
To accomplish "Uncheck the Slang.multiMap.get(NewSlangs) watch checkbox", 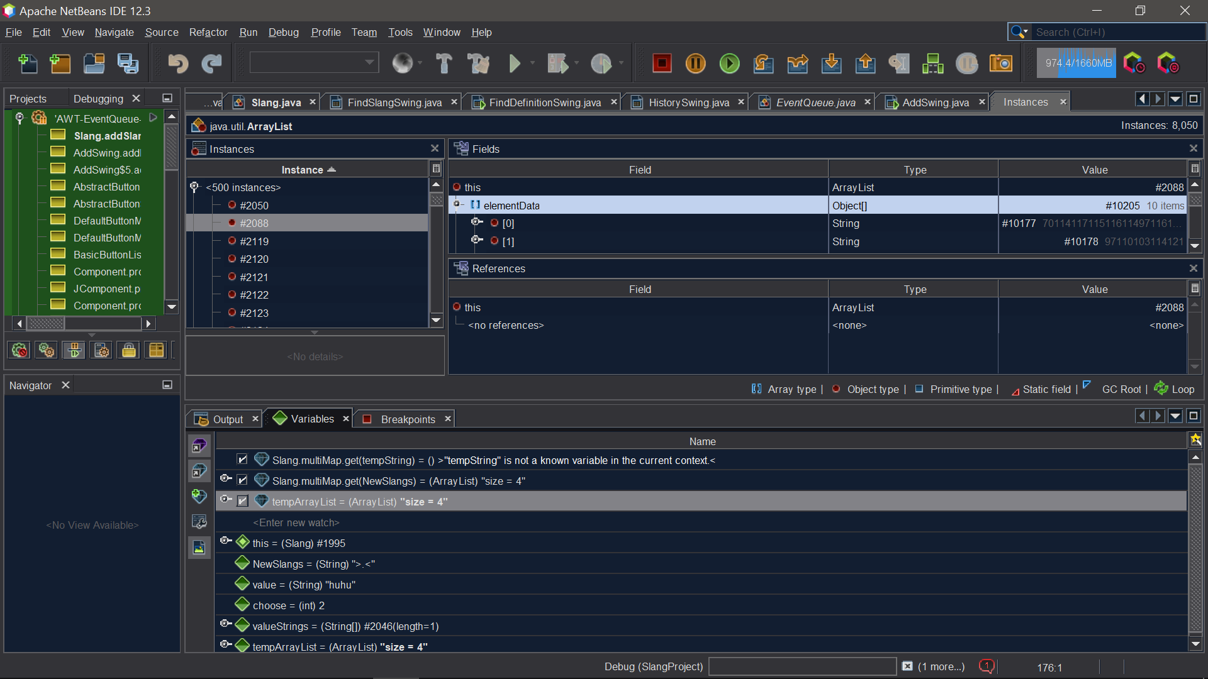I will pyautogui.click(x=242, y=480).
